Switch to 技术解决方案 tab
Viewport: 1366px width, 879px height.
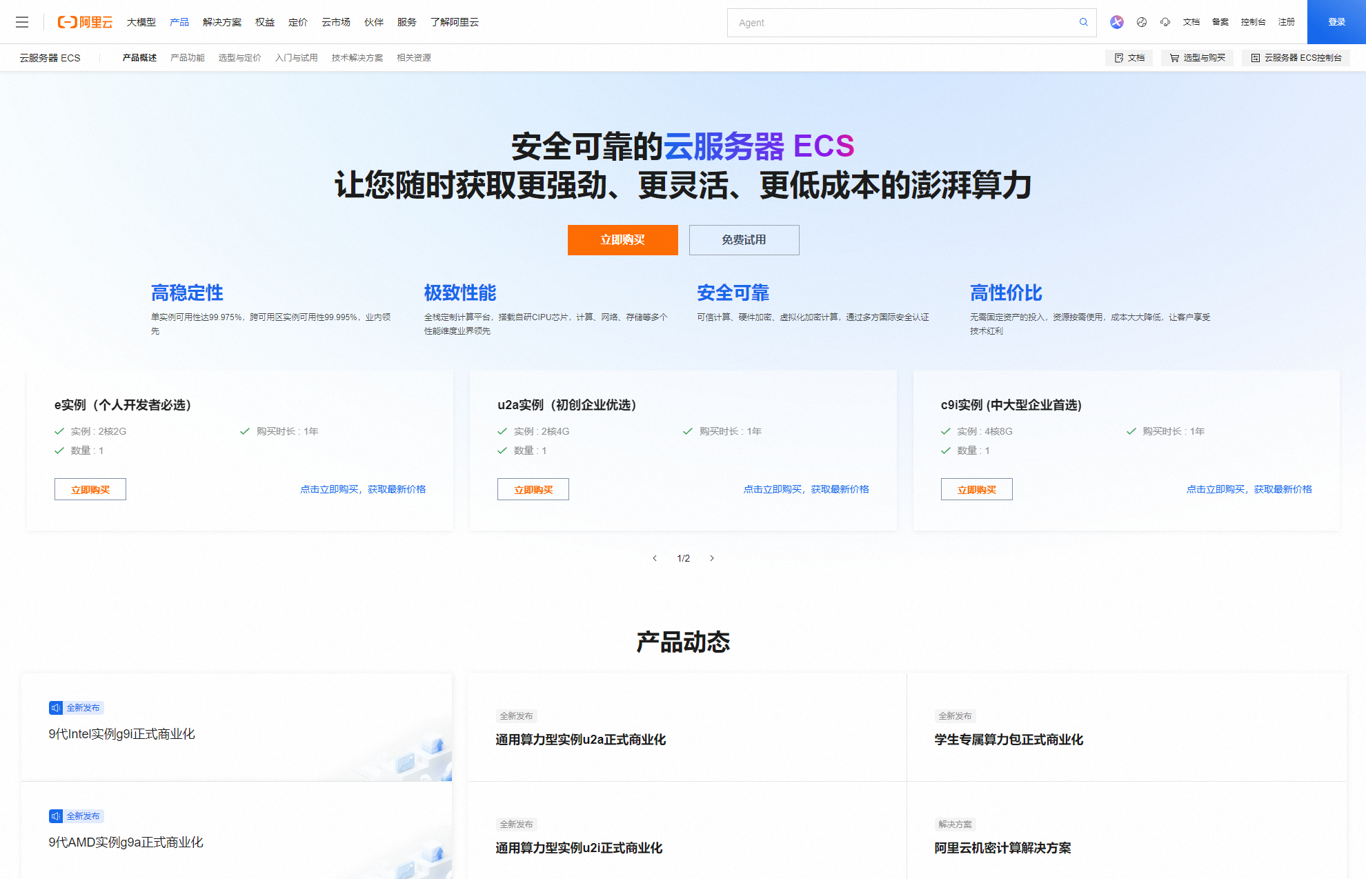[x=357, y=58]
